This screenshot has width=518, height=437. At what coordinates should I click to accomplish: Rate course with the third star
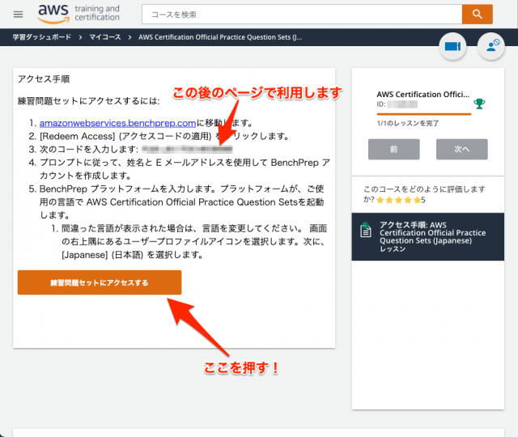(399, 200)
